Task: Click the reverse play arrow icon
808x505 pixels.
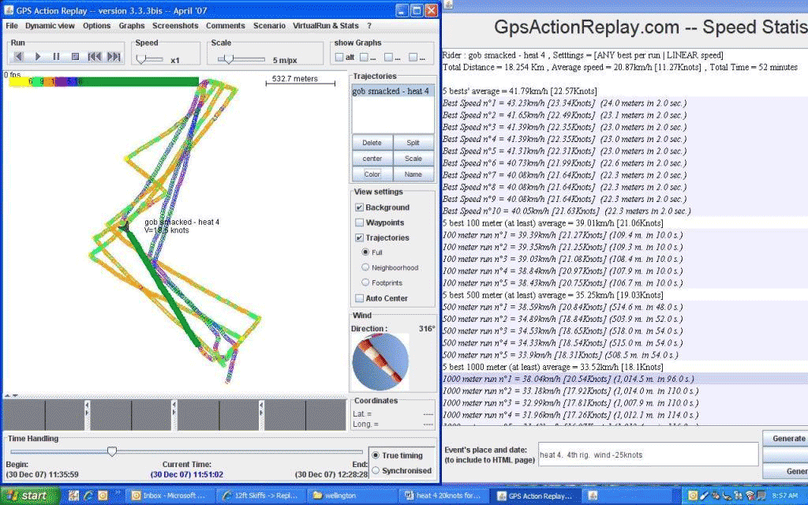Action: click(x=18, y=57)
